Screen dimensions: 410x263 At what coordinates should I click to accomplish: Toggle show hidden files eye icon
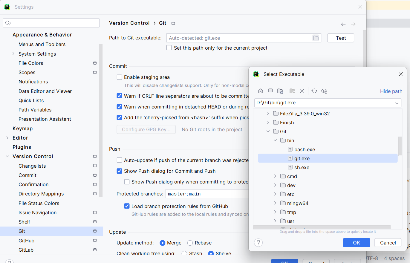(x=325, y=91)
